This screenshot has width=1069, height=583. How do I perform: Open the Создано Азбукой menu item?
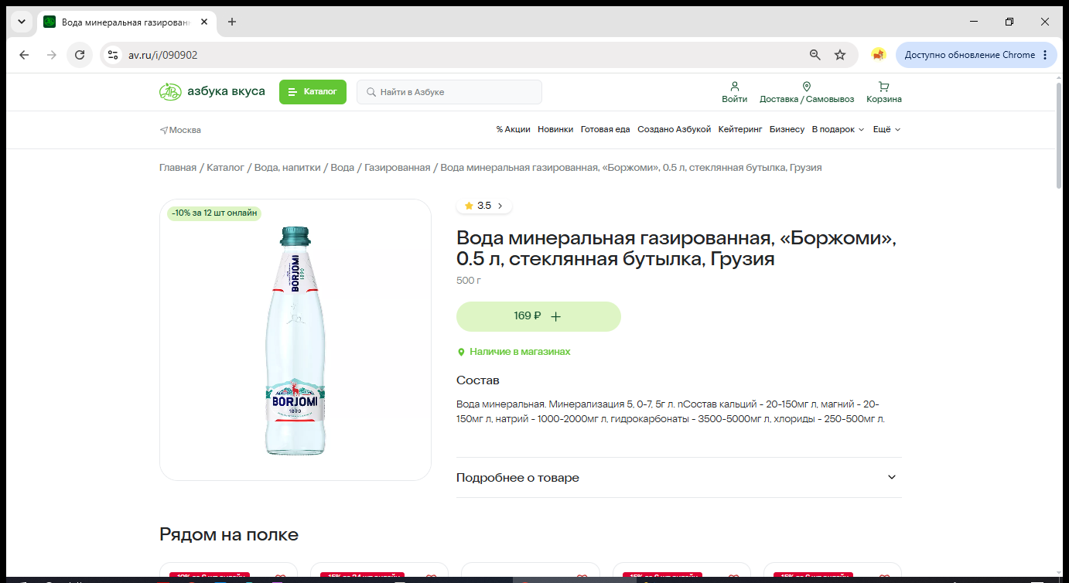pos(675,130)
